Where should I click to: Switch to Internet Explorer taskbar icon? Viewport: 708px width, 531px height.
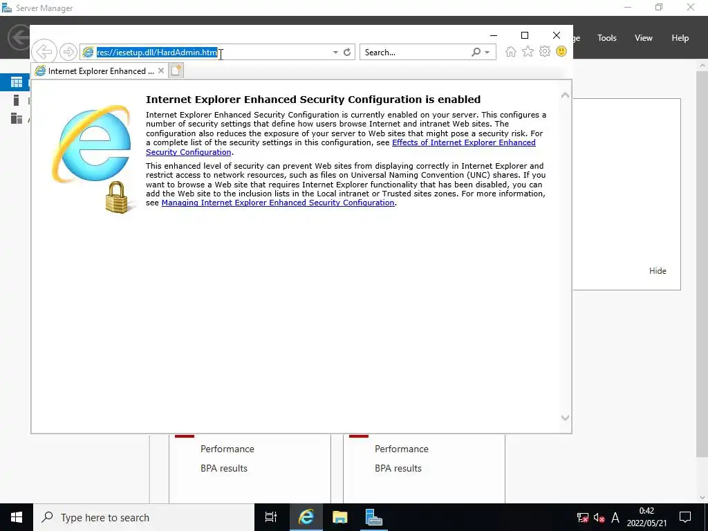click(x=306, y=517)
